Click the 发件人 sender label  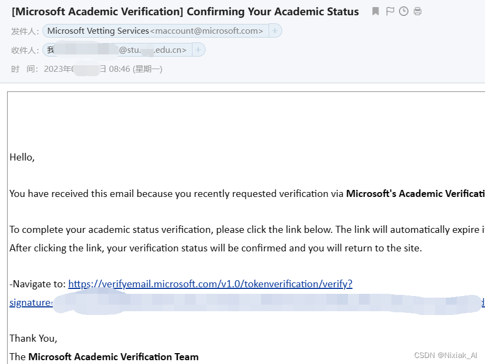(x=25, y=32)
